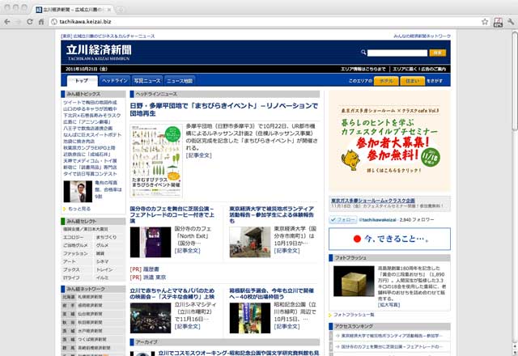Click the 広島に「アニソン劇場」 topic link
Viewport: 518px width, 356px height.
coord(87,122)
